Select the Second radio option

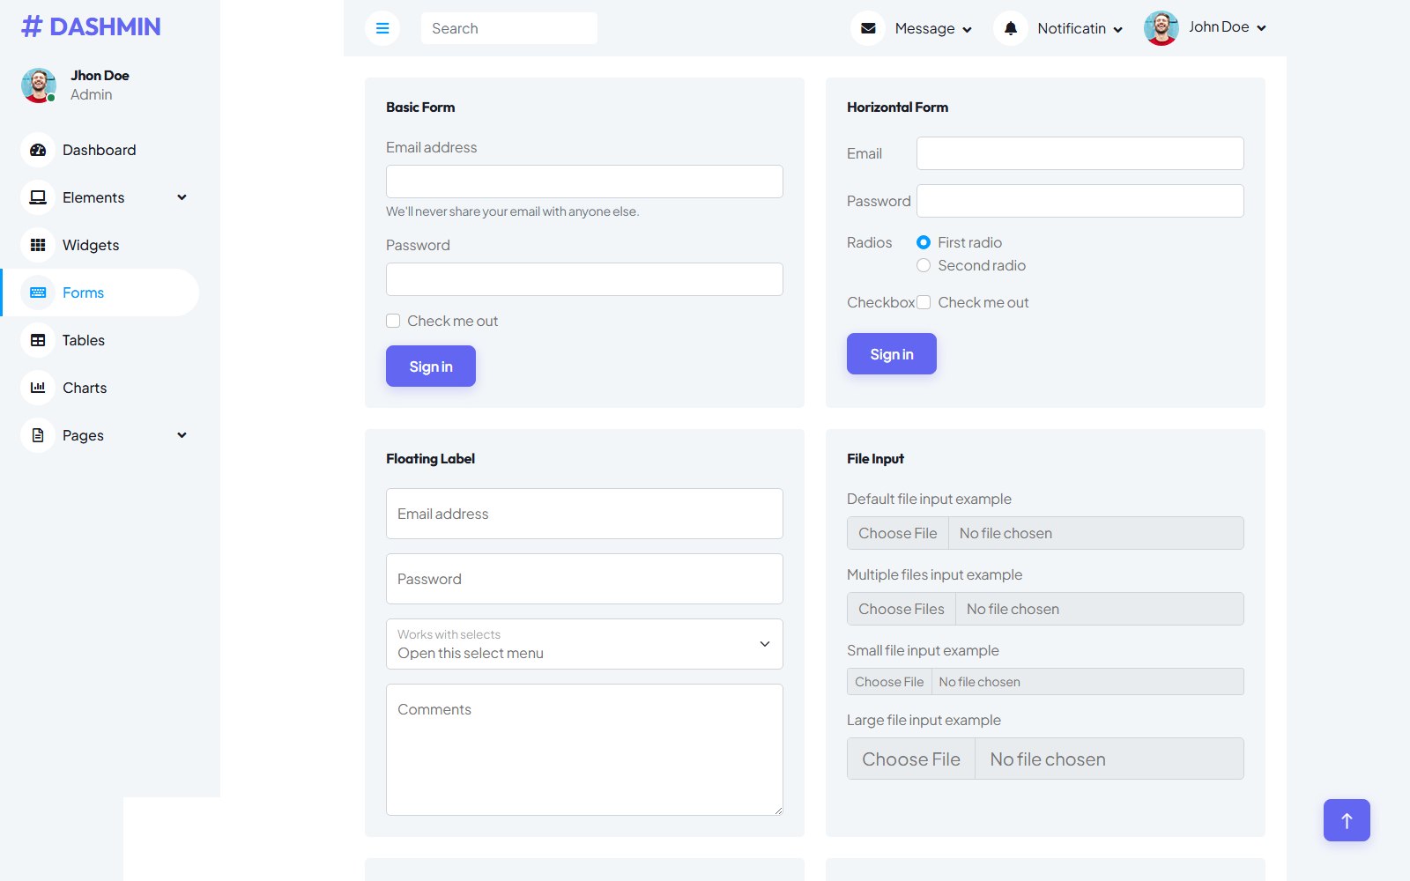coord(924,265)
